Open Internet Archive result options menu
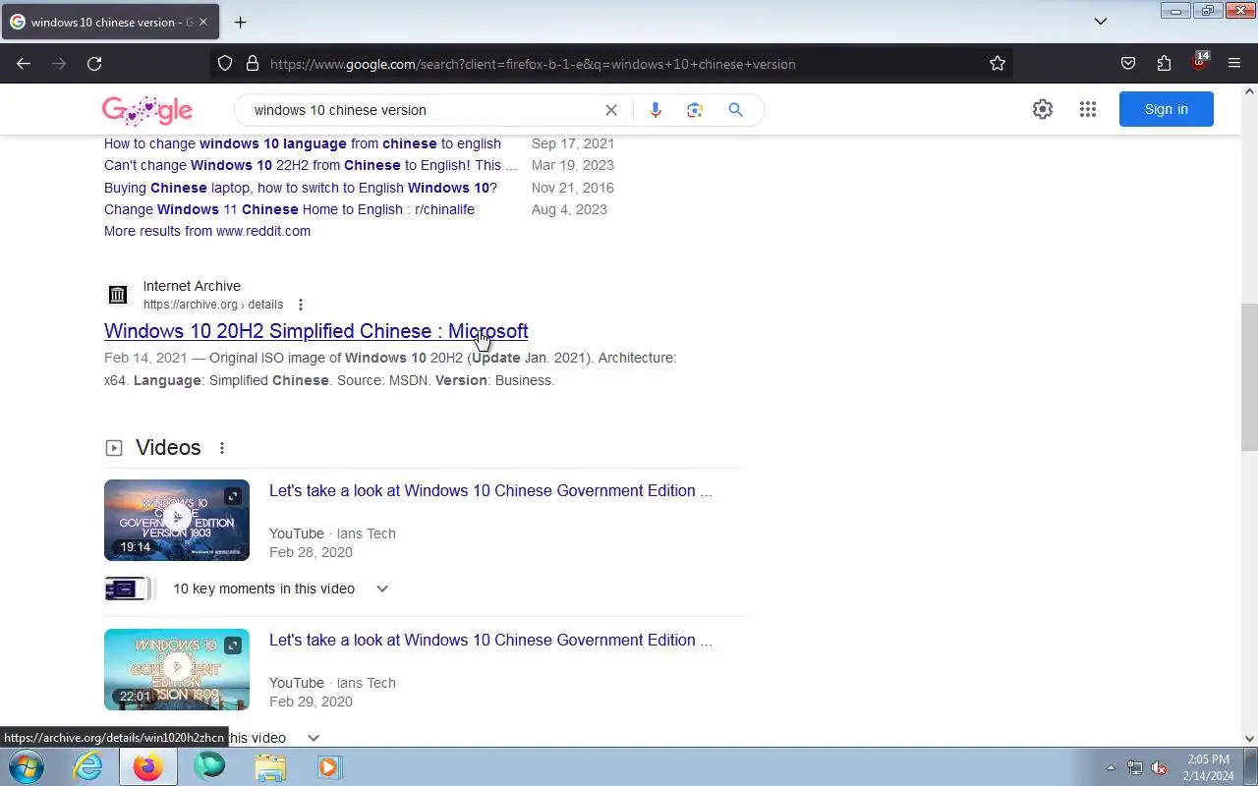Image resolution: width=1258 pixels, height=786 pixels. (x=301, y=305)
